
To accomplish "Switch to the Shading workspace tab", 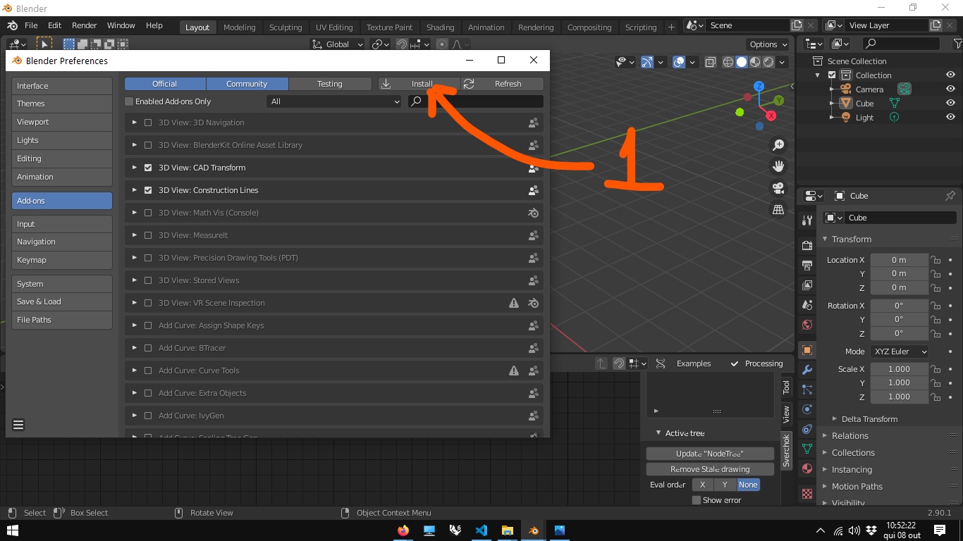I will click(440, 27).
